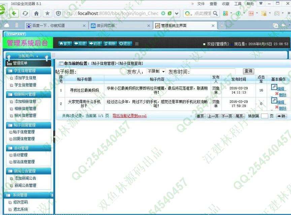Click red X delete icon for row 1
The image size is (291, 215).
pos(277,94)
